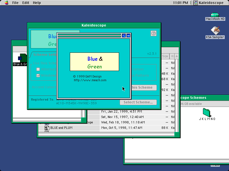The width and height of the screenshot is (229, 171).
Task: Click the Blue & Green banner in the about window
Action: (x=94, y=62)
